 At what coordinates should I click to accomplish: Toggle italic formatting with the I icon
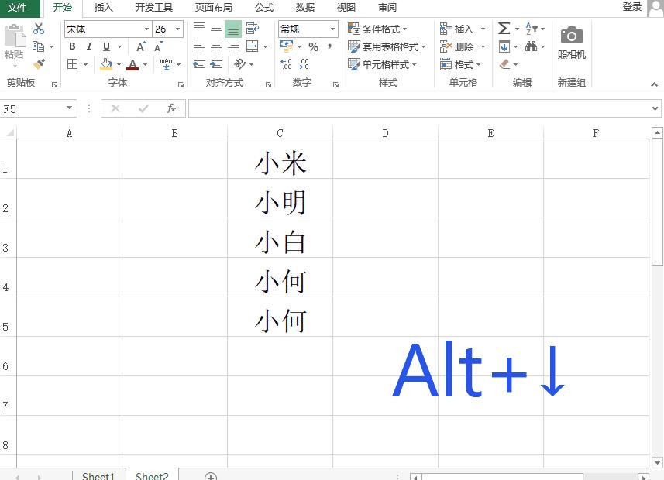coord(88,46)
